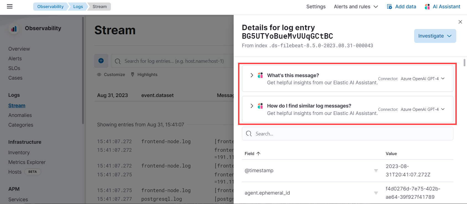The image size is (467, 204).
Task: Click filter icon for @timestamp field
Action: pyautogui.click(x=376, y=171)
